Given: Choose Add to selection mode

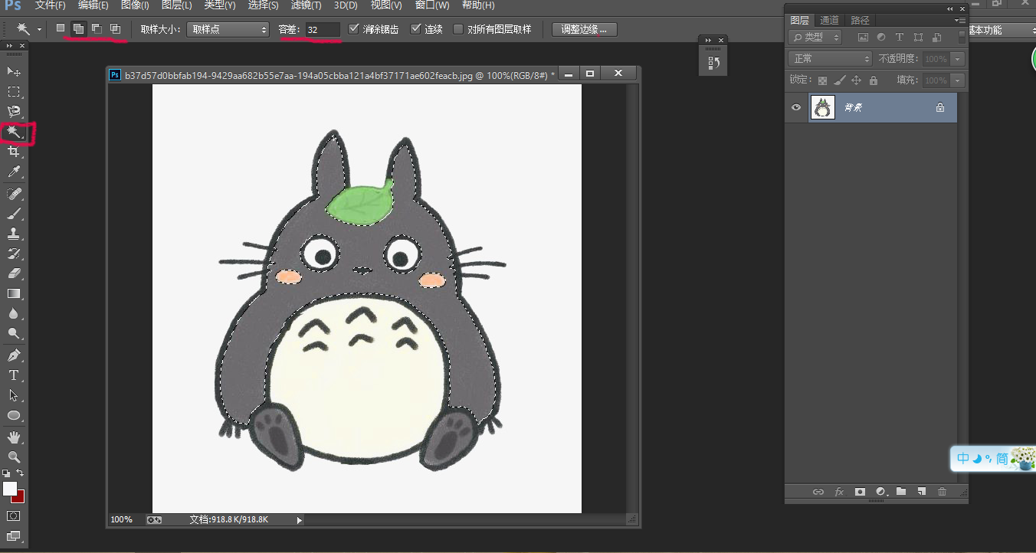Looking at the screenshot, I should pos(78,29).
